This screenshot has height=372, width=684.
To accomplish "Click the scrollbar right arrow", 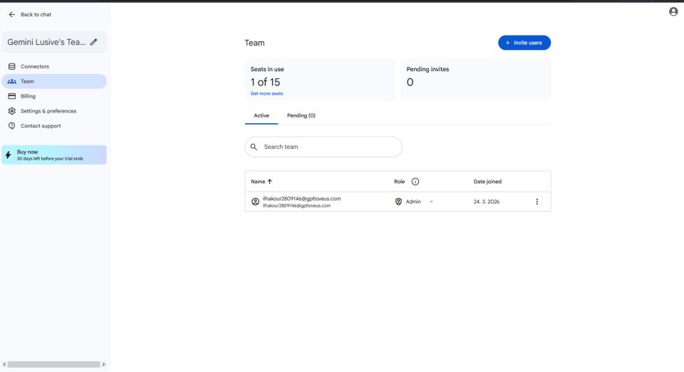I will point(103,365).
